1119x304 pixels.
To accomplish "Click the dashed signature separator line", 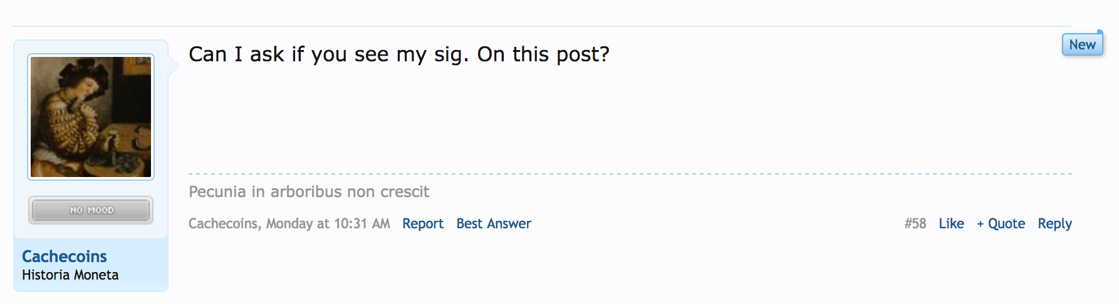I will tap(630, 174).
